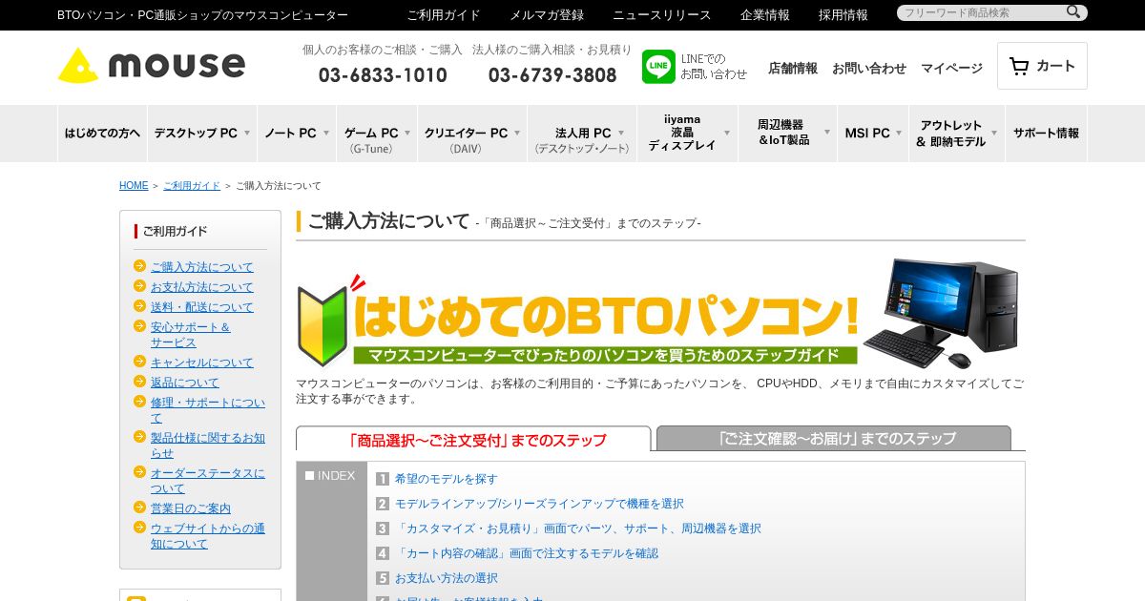Click arrow icon beside ご購入方法について
This screenshot has width=1145, height=601.
140,266
